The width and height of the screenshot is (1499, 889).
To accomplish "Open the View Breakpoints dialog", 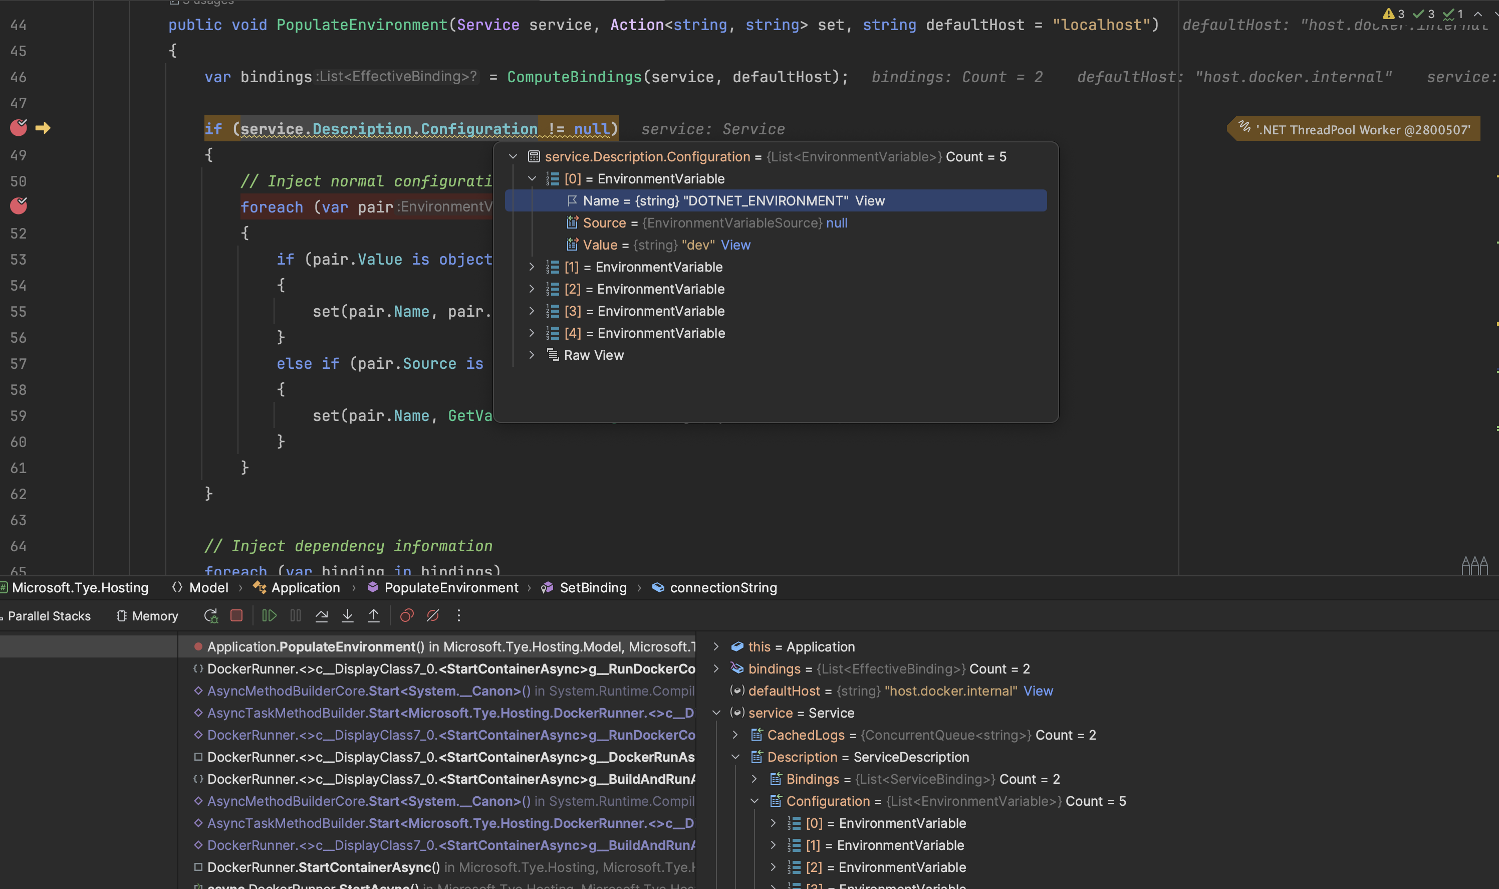I will pyautogui.click(x=407, y=615).
